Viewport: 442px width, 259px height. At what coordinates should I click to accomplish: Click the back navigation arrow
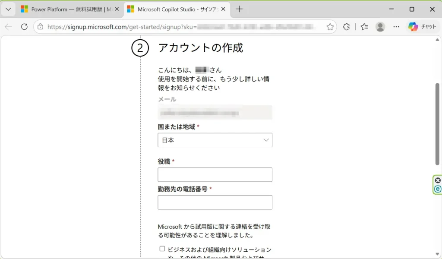[x=9, y=27]
